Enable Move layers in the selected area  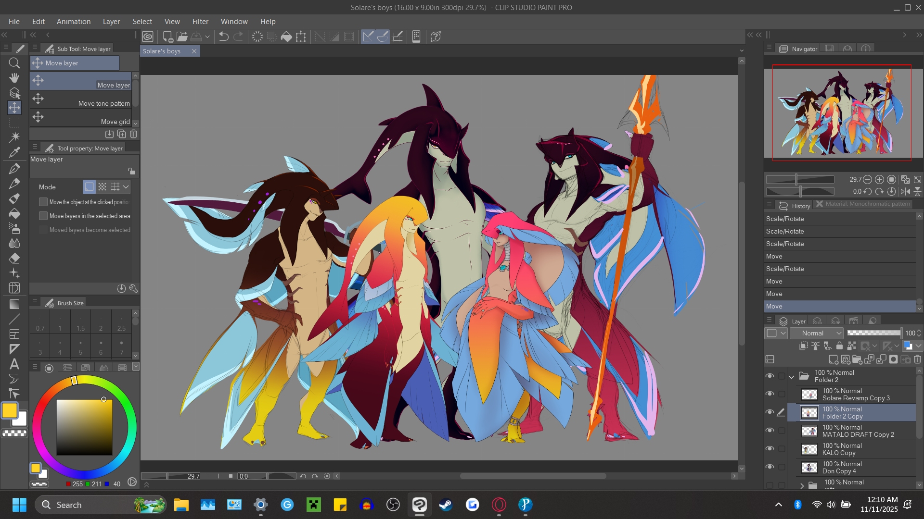tap(43, 216)
